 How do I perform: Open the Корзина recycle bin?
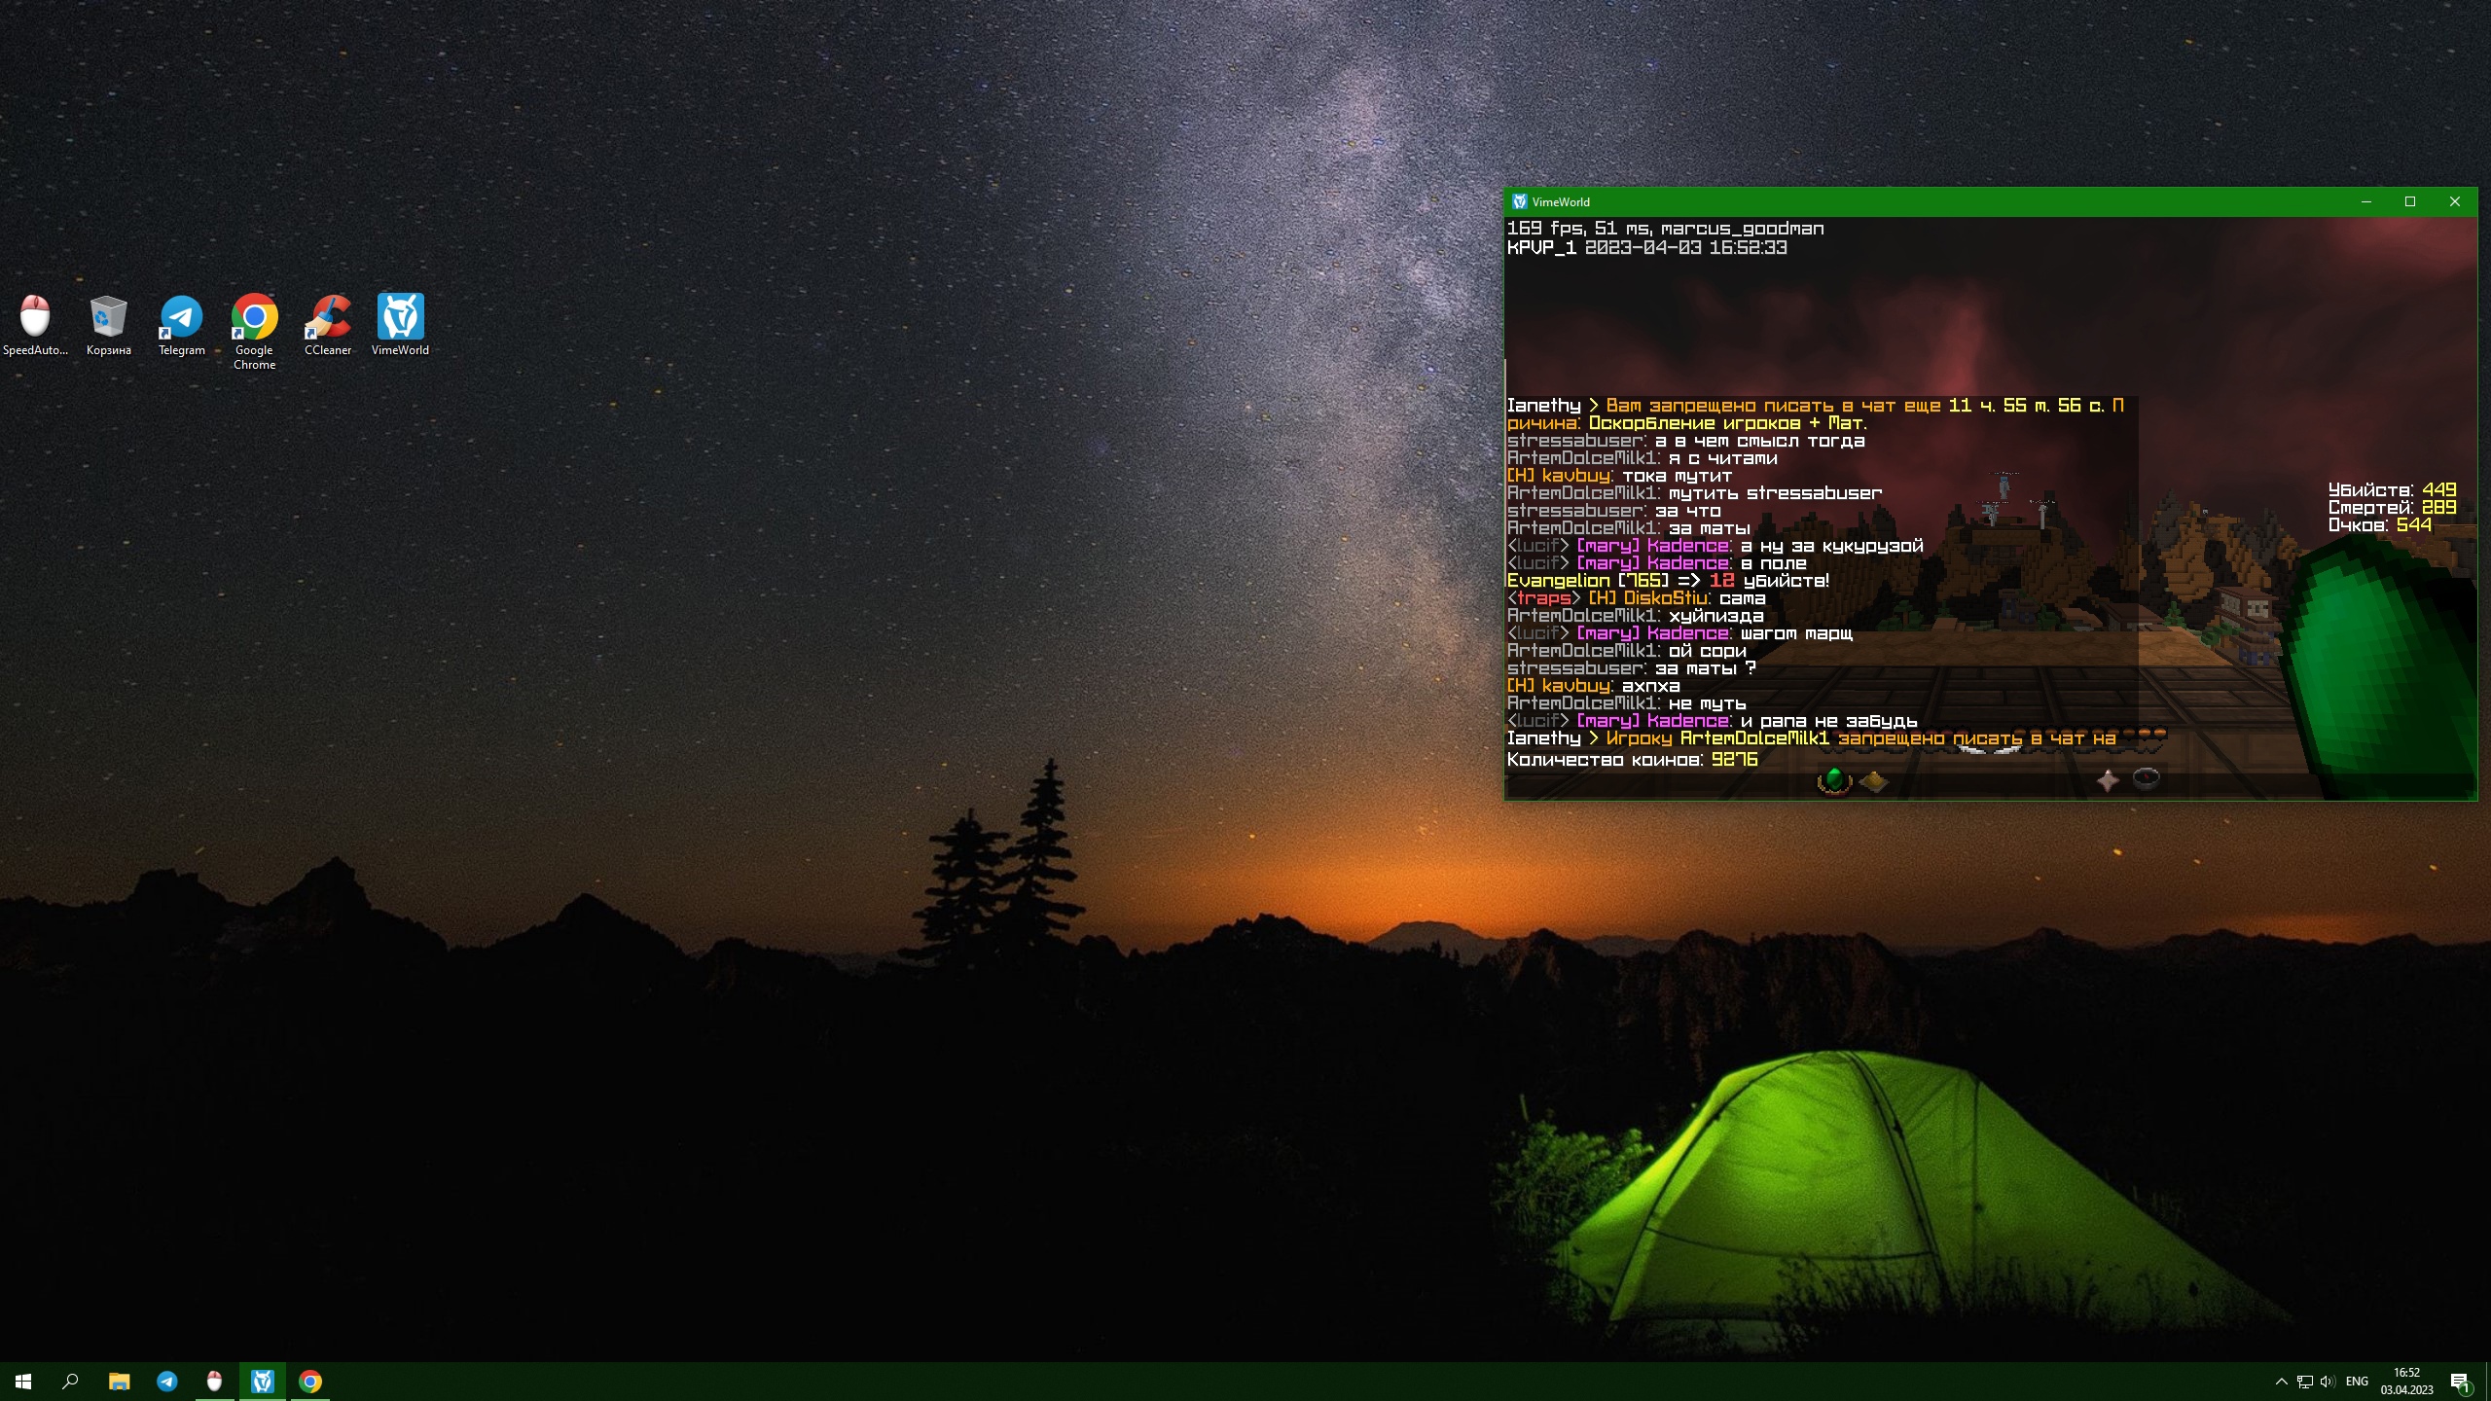(x=108, y=325)
